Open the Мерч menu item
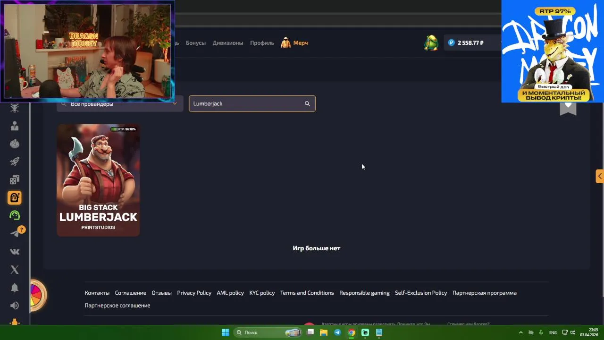 [301, 43]
